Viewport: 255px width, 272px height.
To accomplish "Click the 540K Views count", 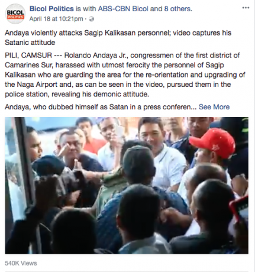I will point(21,263).
